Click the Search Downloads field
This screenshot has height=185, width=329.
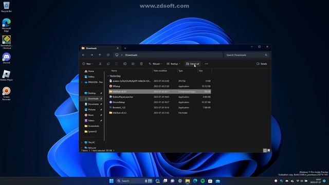[247, 55]
